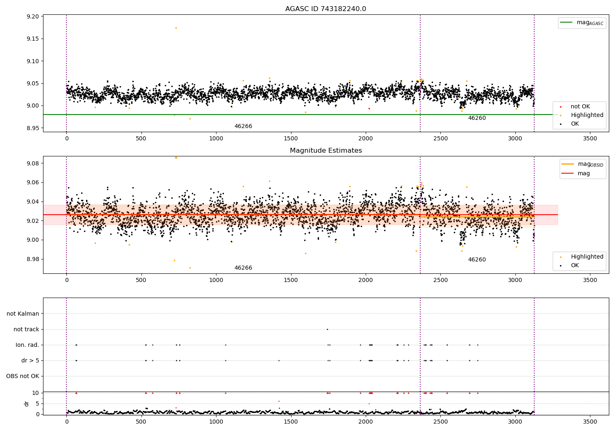Click the "9.15" y-tick label
615x431 pixels.
pos(33,39)
